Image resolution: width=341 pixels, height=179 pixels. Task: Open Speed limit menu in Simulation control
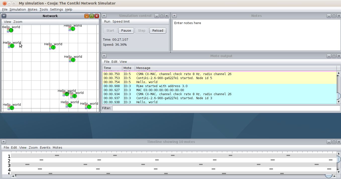click(x=121, y=22)
